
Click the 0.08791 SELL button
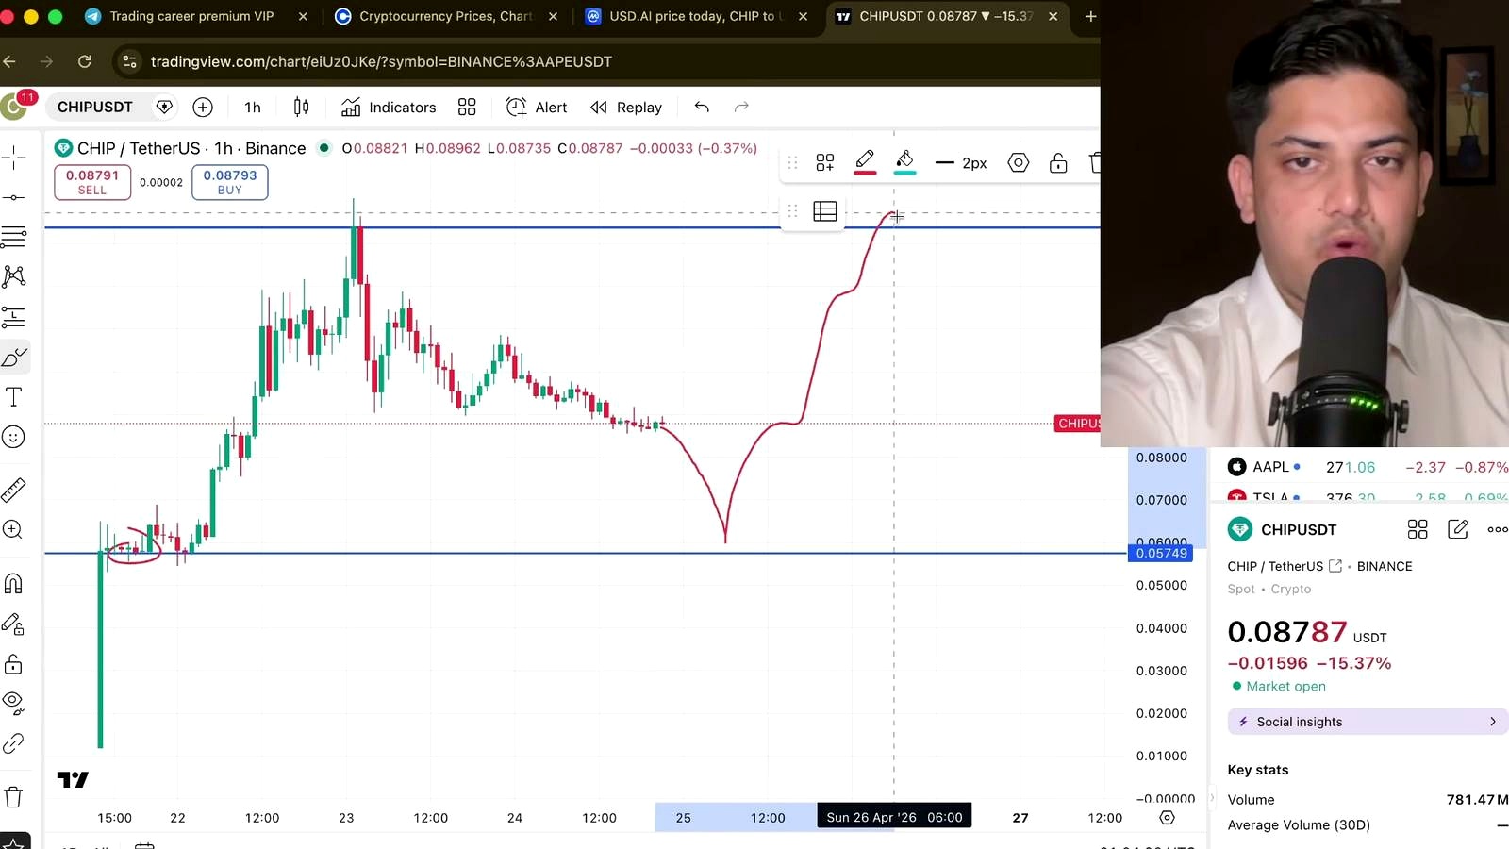tap(92, 182)
